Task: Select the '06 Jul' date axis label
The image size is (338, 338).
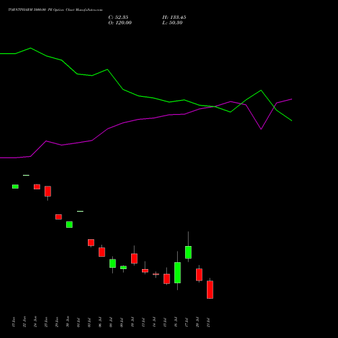Action: pyautogui.click(x=100, y=322)
